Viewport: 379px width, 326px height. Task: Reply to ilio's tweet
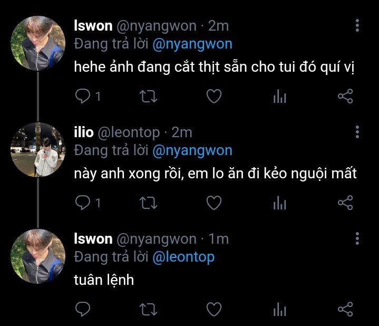point(83,203)
